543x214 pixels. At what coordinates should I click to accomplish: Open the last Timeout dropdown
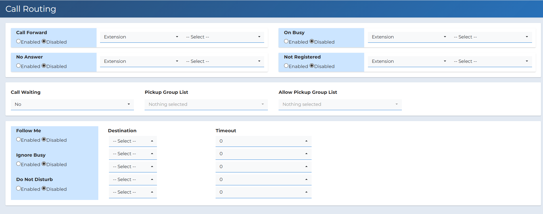point(263,192)
